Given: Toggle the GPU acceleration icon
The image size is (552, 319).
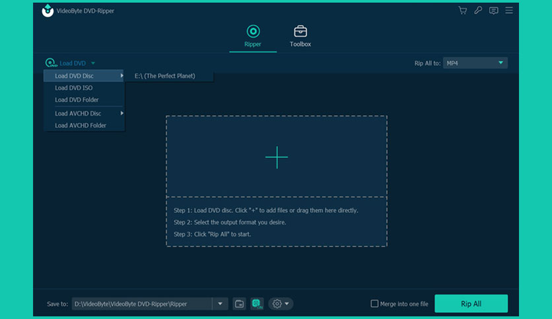Looking at the screenshot, I should pyautogui.click(x=257, y=304).
